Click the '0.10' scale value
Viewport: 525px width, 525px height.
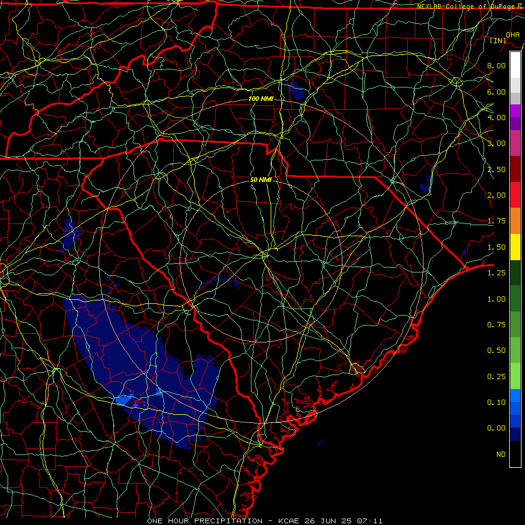pos(496,402)
